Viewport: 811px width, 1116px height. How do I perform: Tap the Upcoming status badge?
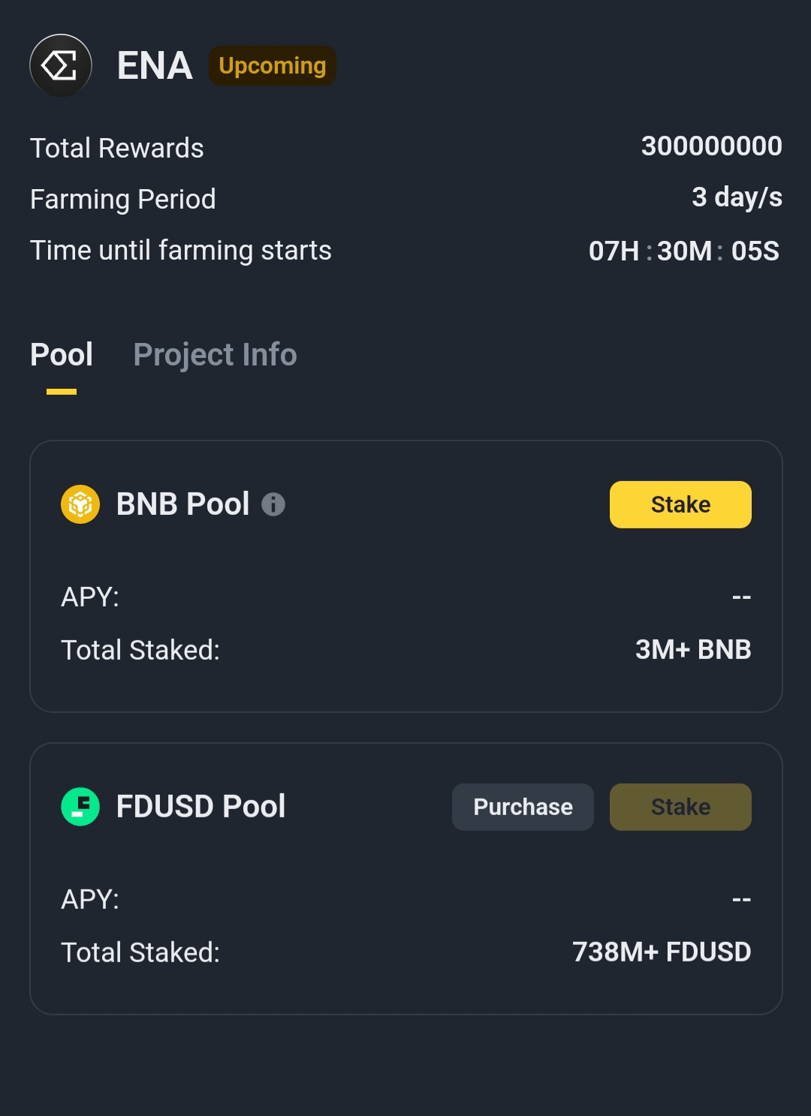tap(272, 66)
